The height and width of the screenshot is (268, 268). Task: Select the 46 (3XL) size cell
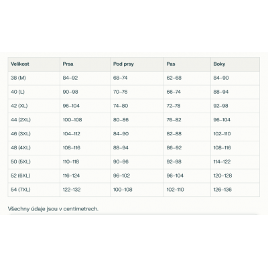pyautogui.click(x=34, y=134)
